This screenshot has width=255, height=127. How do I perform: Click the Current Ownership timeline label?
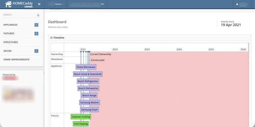tap(101, 54)
